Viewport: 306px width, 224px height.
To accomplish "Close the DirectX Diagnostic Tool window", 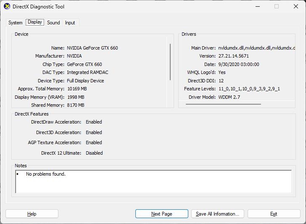I will pos(296,7).
